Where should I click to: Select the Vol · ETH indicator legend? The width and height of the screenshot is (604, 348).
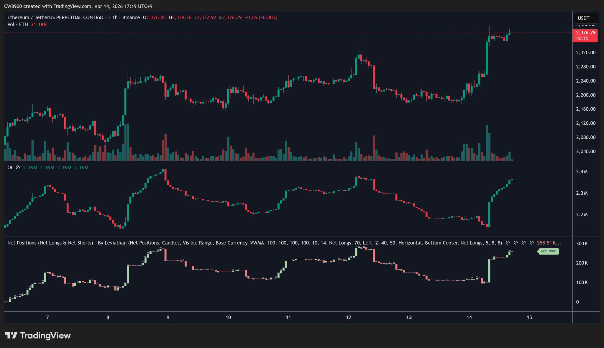[18, 24]
